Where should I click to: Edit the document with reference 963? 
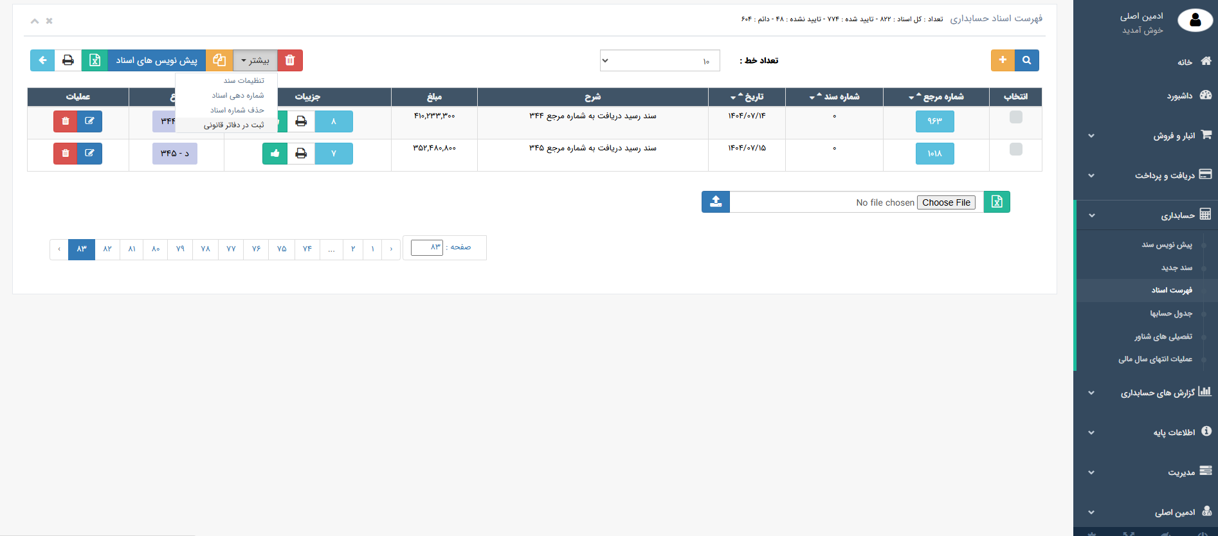tap(89, 121)
